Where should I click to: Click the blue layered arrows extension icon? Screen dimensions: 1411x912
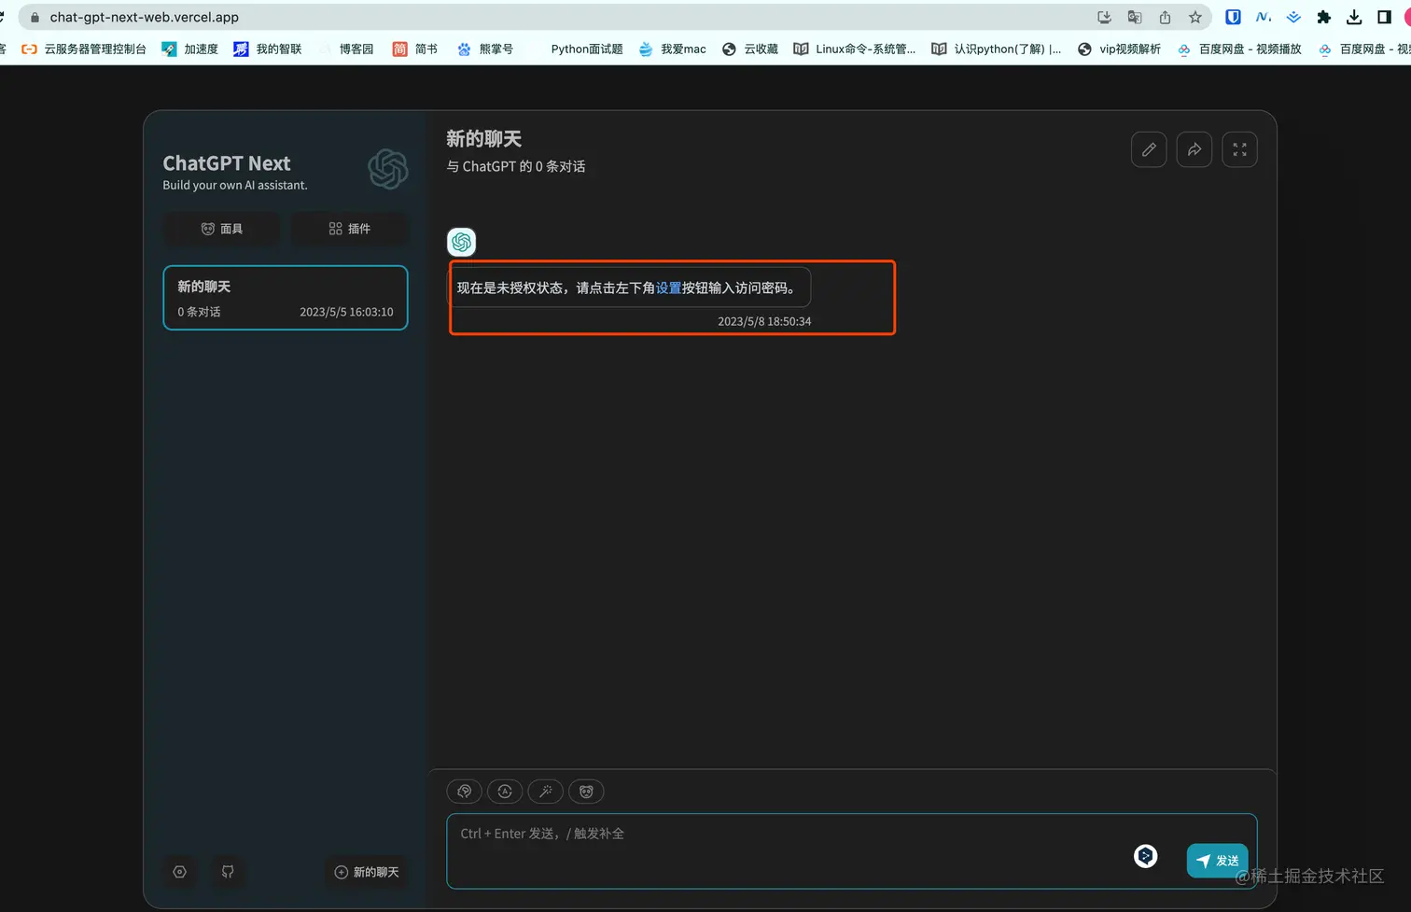(x=1293, y=17)
